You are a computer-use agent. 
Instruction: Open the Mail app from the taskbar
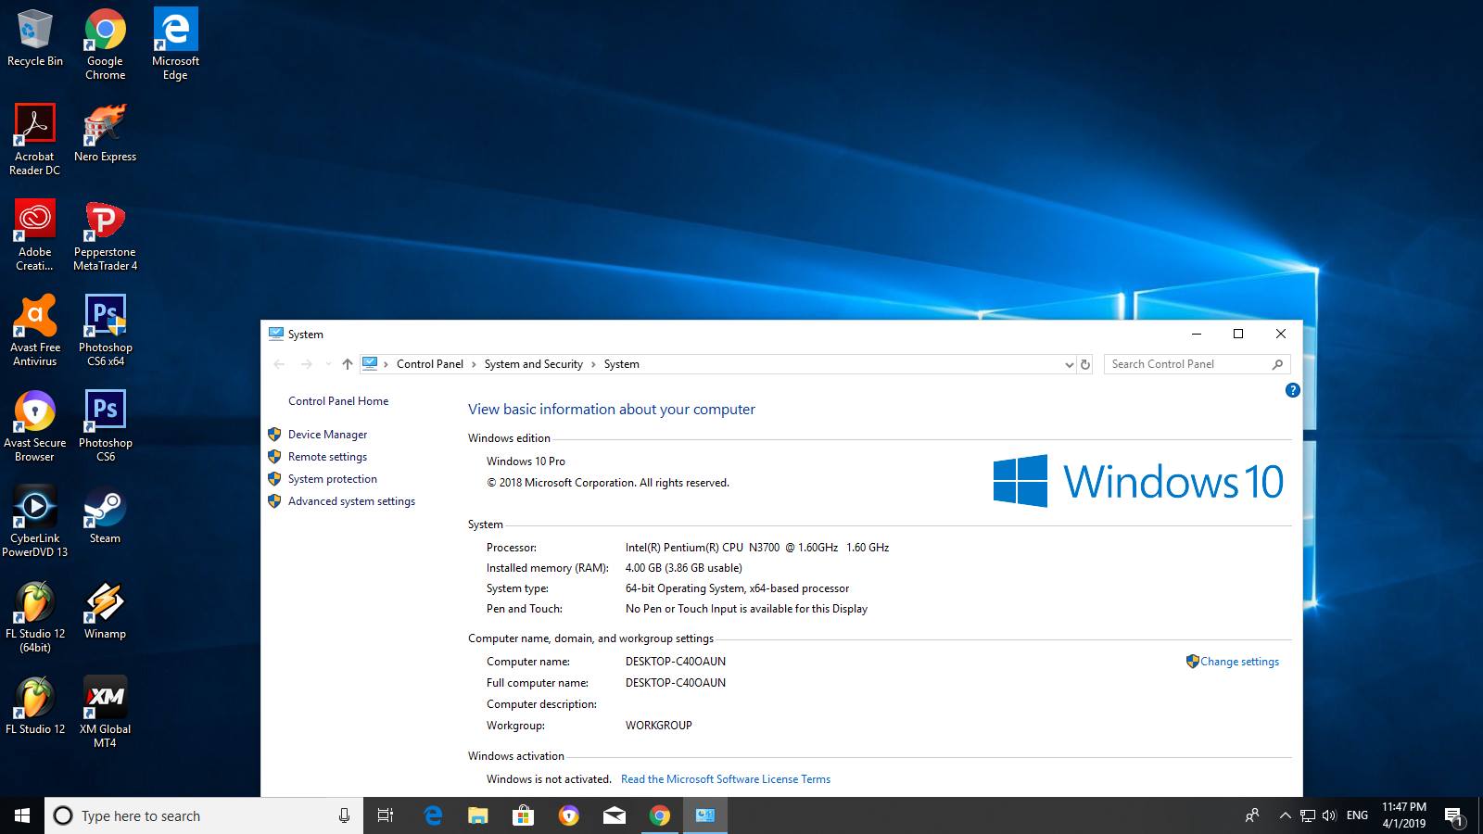(615, 815)
